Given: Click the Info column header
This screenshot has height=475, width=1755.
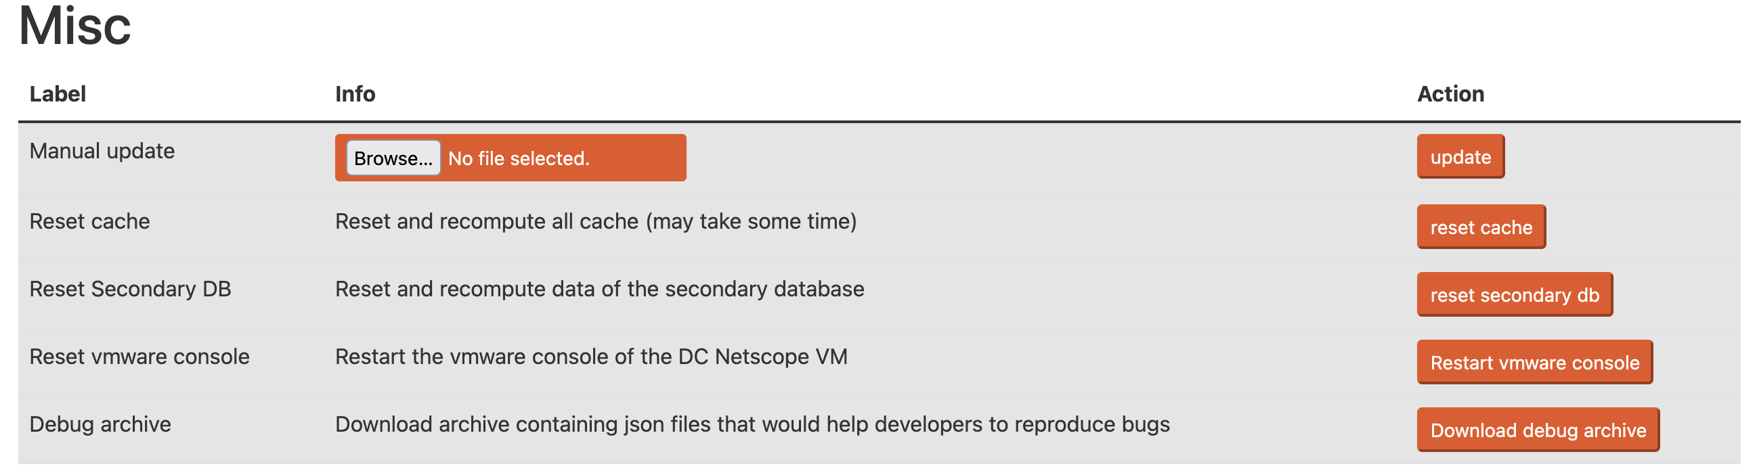Looking at the screenshot, I should pos(355,94).
